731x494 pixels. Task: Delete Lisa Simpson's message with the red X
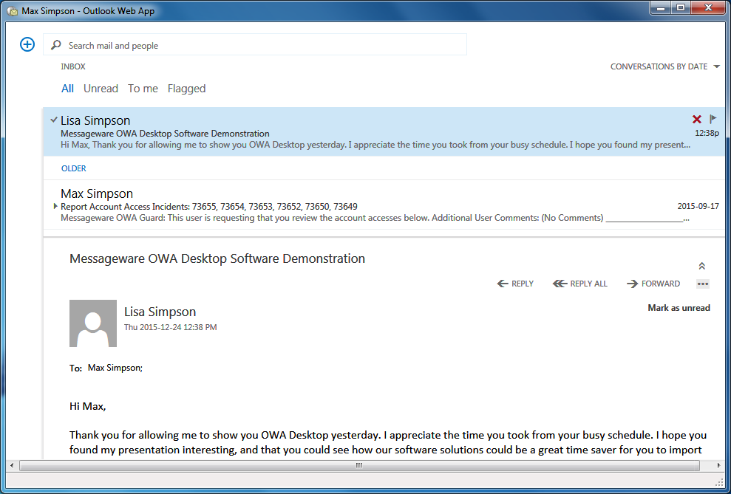pyautogui.click(x=696, y=119)
